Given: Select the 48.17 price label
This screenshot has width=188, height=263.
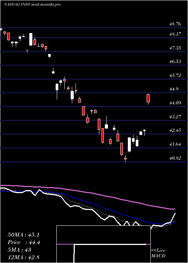Looking at the screenshot, I should pyautogui.click(x=175, y=34).
